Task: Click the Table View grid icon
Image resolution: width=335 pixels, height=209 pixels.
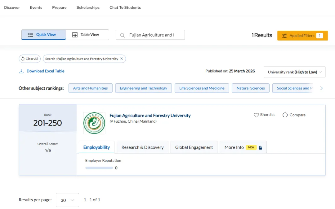Action: click(x=75, y=35)
